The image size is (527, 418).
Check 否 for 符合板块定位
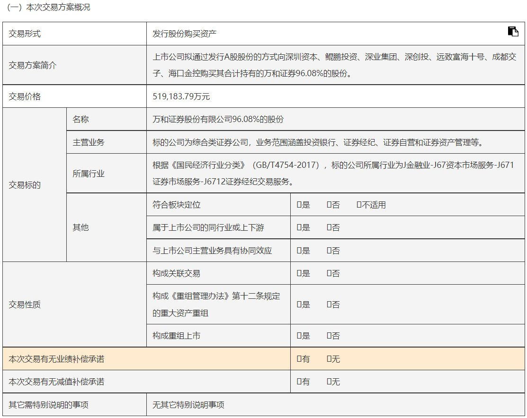coord(329,205)
